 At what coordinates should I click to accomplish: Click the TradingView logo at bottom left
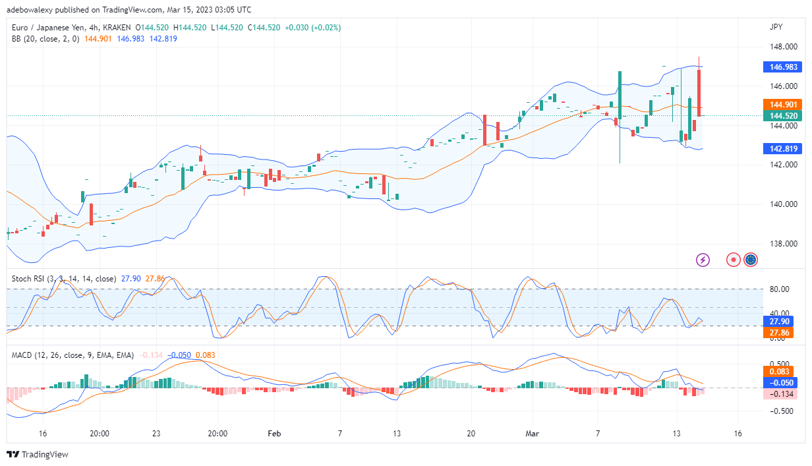(x=37, y=454)
